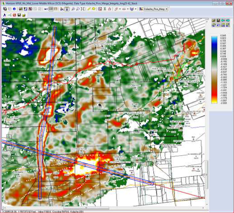Click the zoom out magnifier icon
234x213 pixels.
click(78, 9)
